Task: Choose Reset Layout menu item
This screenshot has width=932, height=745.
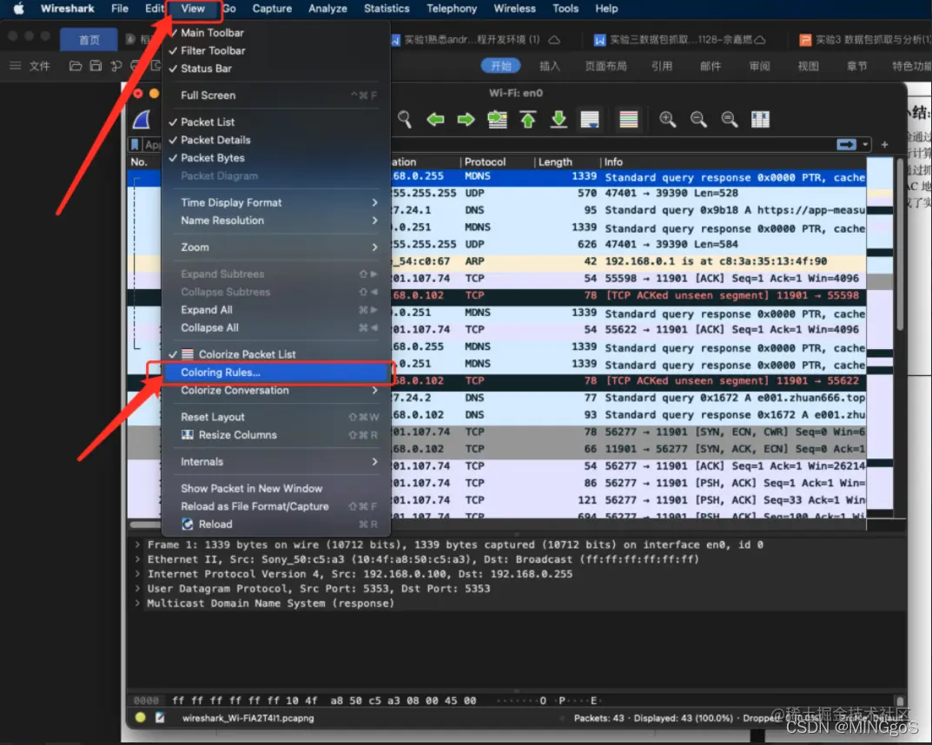Action: (276, 417)
